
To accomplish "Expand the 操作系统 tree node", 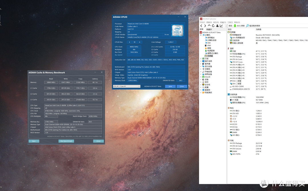I will pyautogui.click(x=201, y=61).
